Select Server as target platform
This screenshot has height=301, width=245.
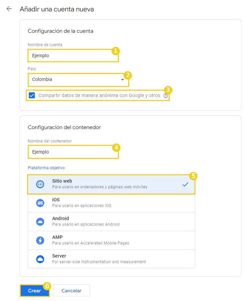point(111,259)
